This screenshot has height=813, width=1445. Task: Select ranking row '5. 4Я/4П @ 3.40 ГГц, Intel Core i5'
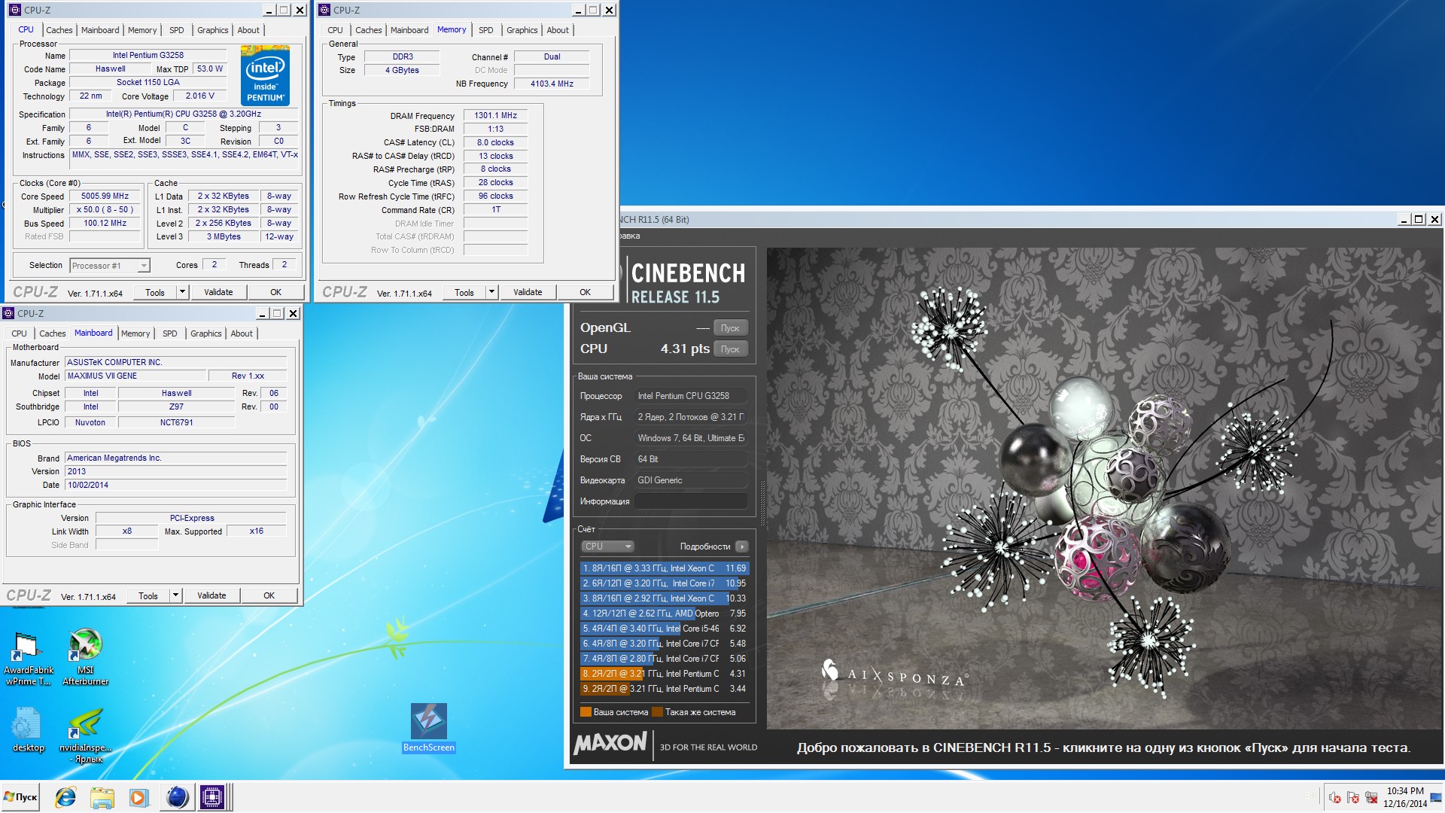click(x=664, y=629)
